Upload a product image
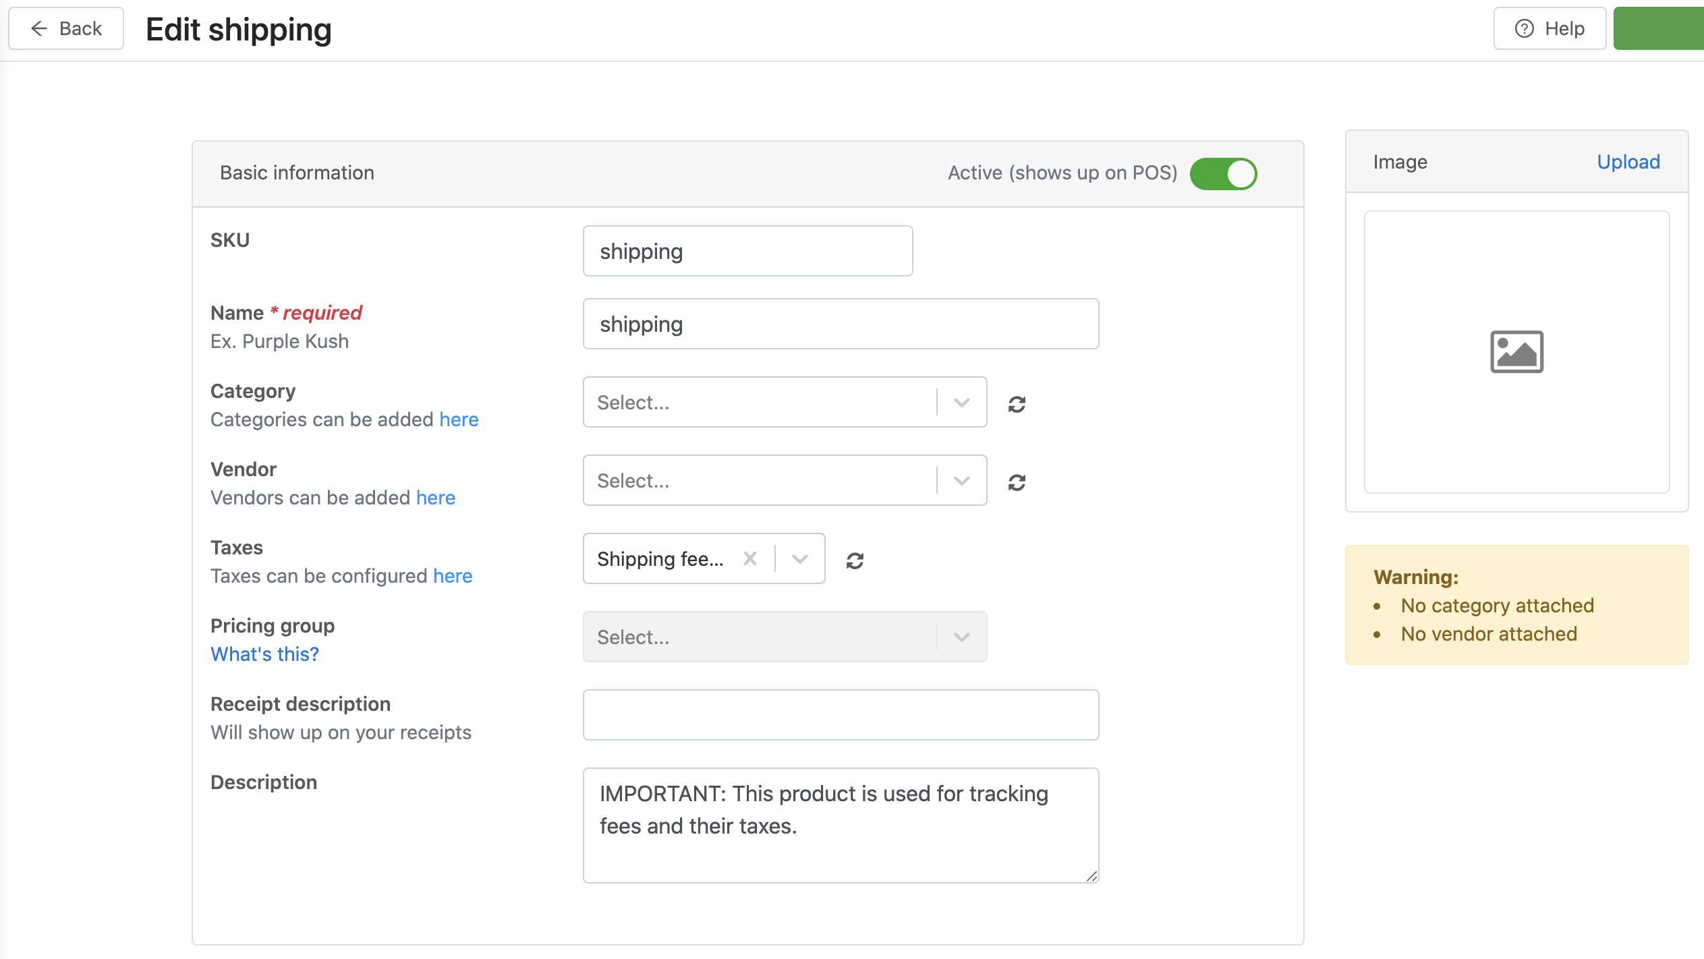The height and width of the screenshot is (959, 1704). click(x=1628, y=162)
